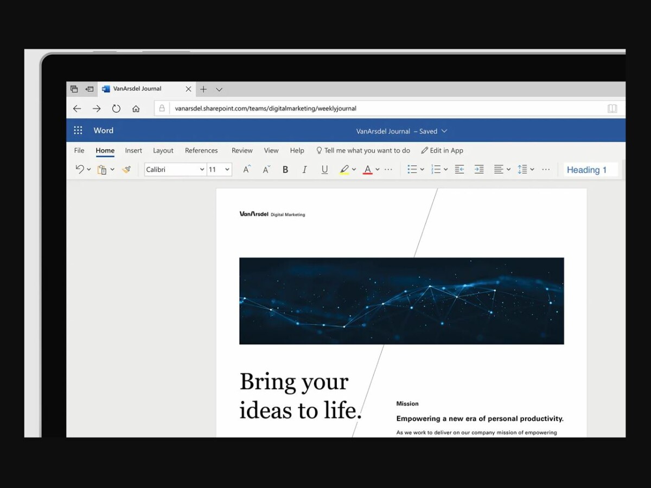
Task: Open a new tab with plus icon
Action: click(x=203, y=89)
